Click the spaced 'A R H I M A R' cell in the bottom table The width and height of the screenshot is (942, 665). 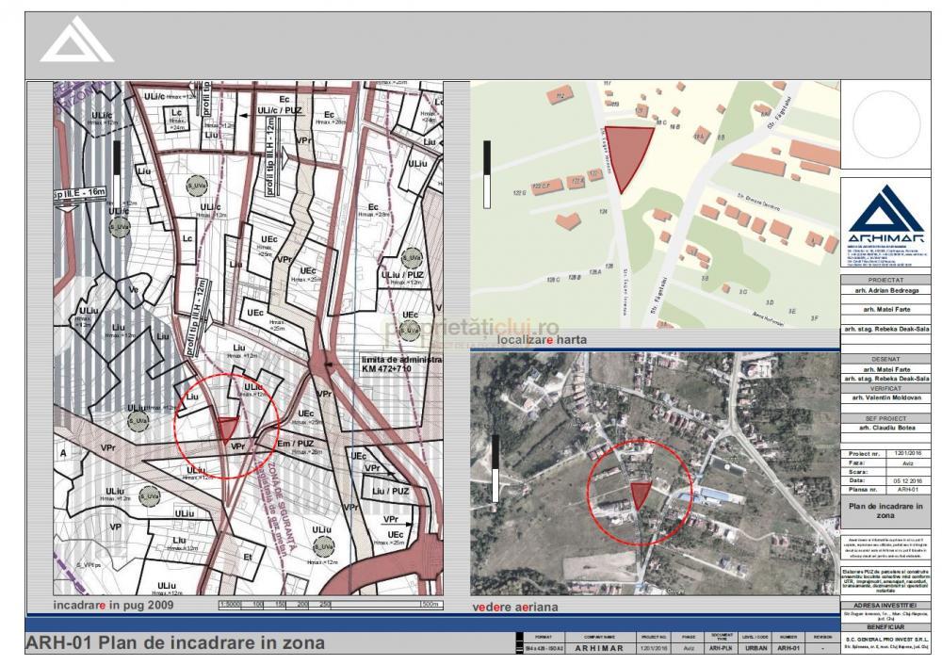pos(598,648)
